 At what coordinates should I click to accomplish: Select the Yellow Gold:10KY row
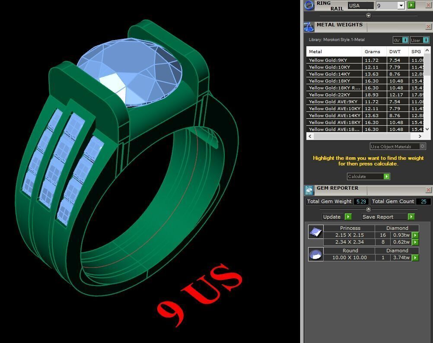365,67
